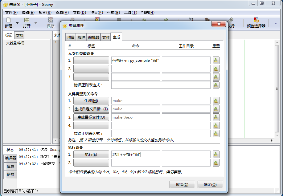Open the 查看(V) menu

[62, 12]
